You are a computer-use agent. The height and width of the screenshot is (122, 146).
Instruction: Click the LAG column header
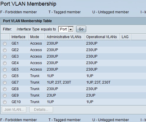(x=125, y=37)
